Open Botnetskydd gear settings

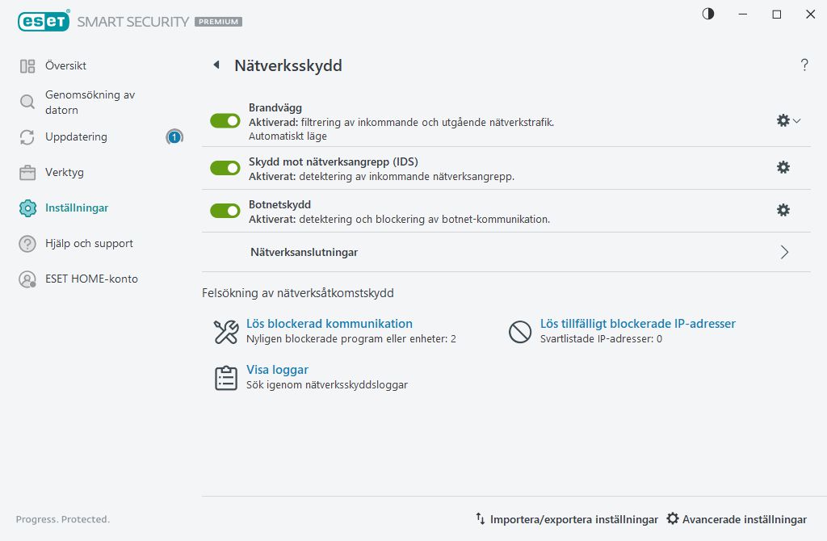coord(783,210)
